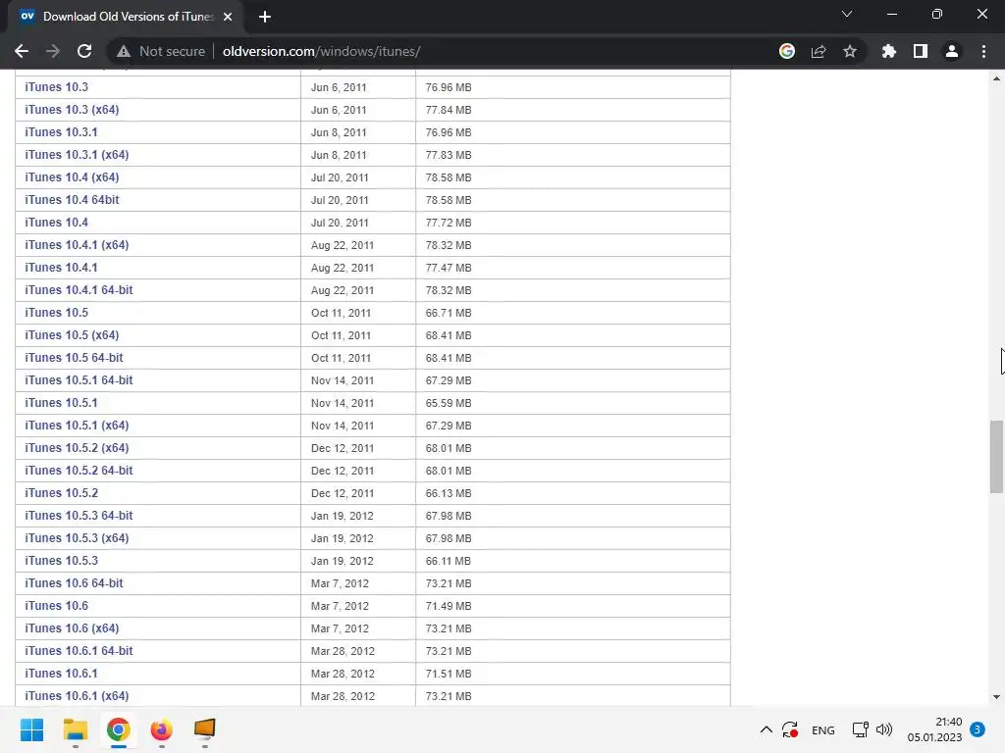Image resolution: width=1005 pixels, height=753 pixels.
Task: Open network status tray icon
Action: tap(860, 729)
